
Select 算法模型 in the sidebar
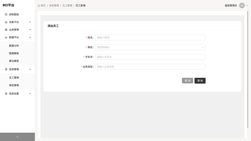14,61
